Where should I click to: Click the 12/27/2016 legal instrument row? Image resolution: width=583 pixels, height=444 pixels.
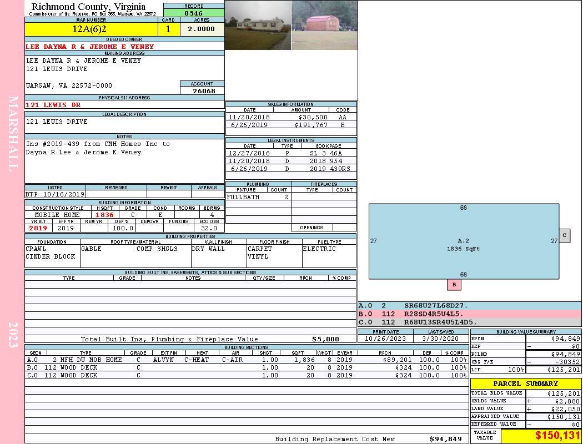[x=290, y=153]
